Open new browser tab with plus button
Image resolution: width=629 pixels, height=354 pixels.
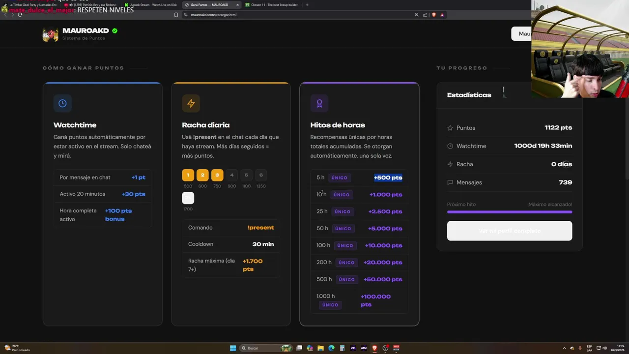307,5
